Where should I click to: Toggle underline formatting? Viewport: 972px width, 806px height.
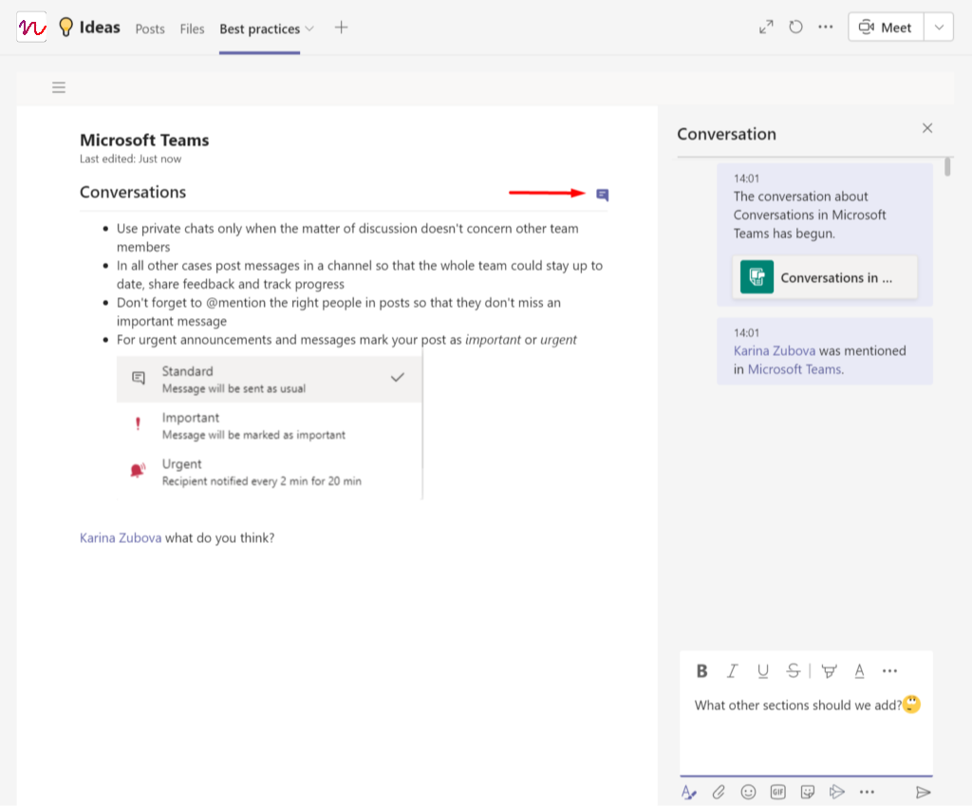tap(762, 671)
